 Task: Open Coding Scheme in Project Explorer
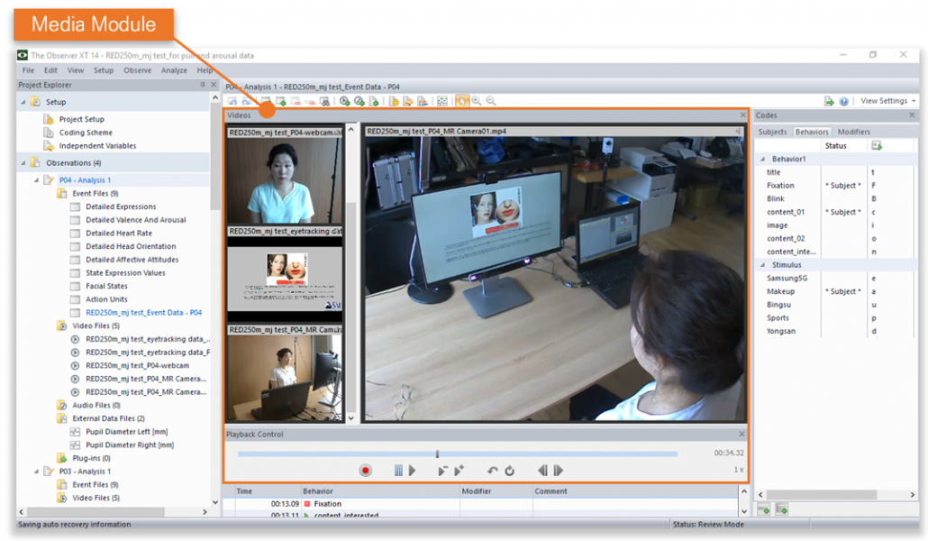[86, 133]
